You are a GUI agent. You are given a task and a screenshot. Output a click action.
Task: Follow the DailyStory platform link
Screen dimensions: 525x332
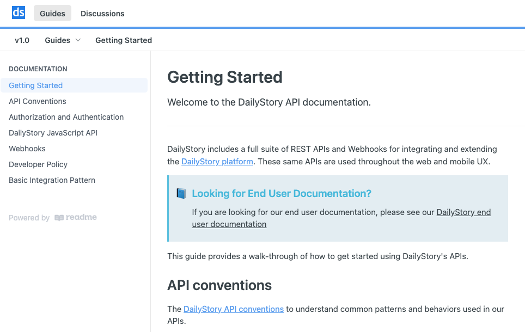[217, 162]
